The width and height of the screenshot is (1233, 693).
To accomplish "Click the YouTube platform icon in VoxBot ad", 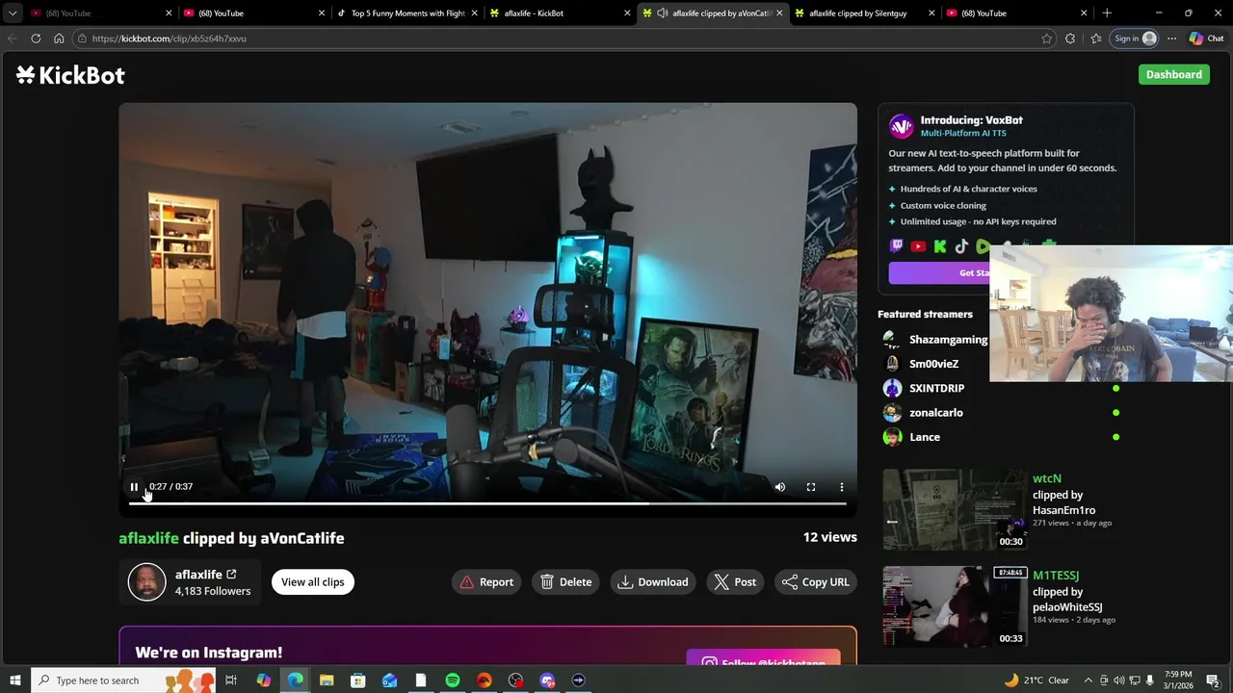I will tap(918, 246).
